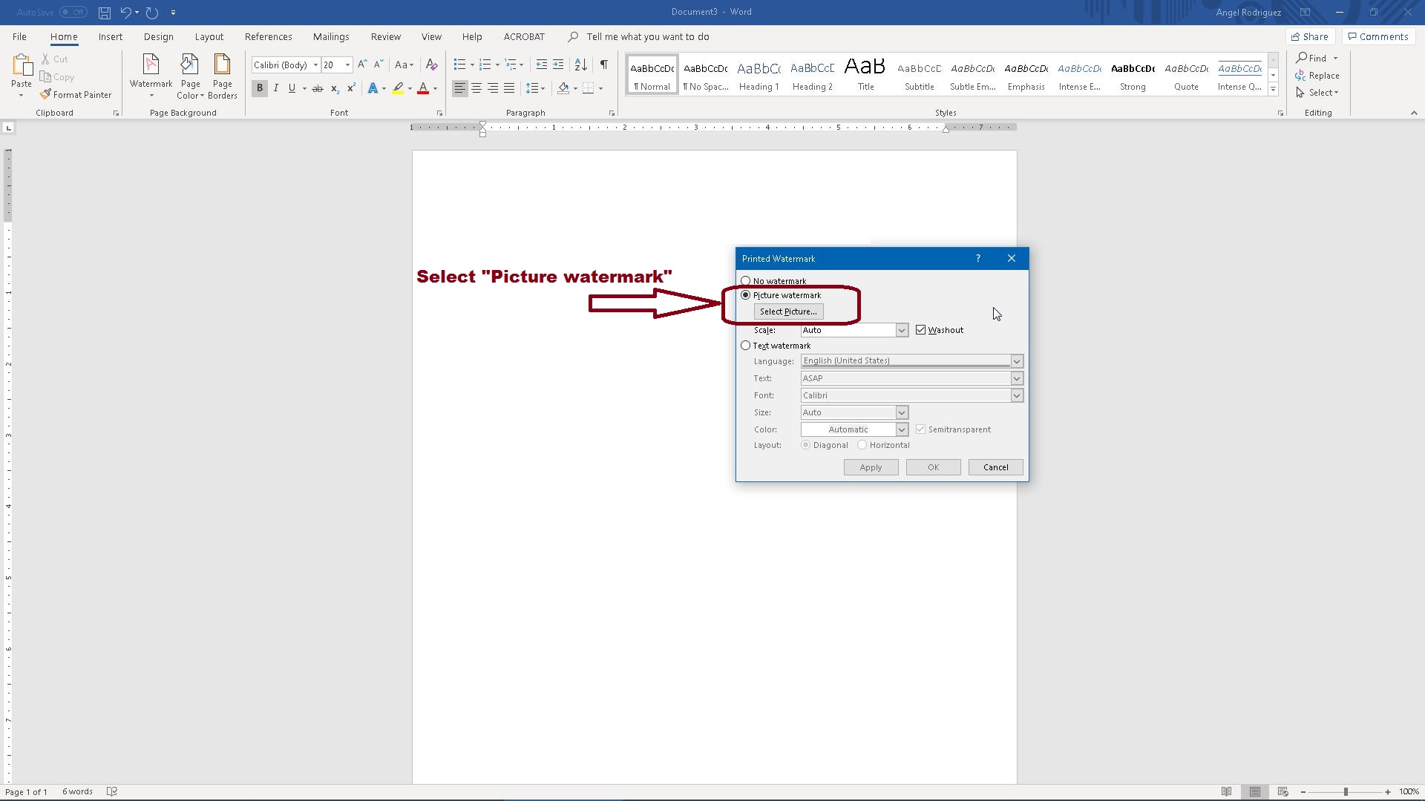
Task: Click the Clear All Formatting icon
Action: pos(431,65)
